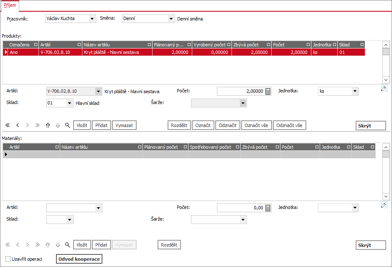Toggle the Sklad column header box in Materiály

[x=372, y=147]
